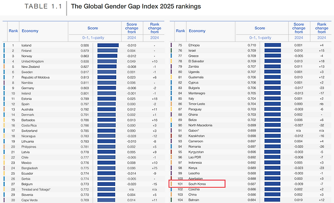The width and height of the screenshot is (334, 203).
Task: Select Kenya's score change -0.023
Action: click(298, 168)
